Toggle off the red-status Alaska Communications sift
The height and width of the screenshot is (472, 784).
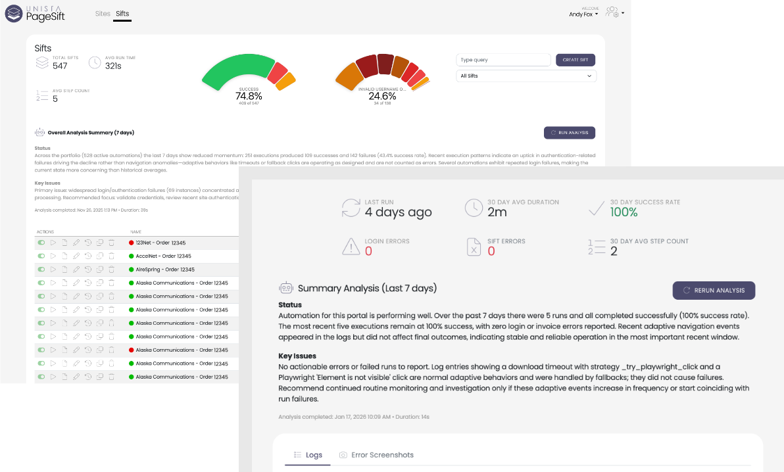[41, 350]
